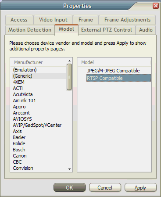Open the Video Input tab

pyautogui.click(x=53, y=20)
